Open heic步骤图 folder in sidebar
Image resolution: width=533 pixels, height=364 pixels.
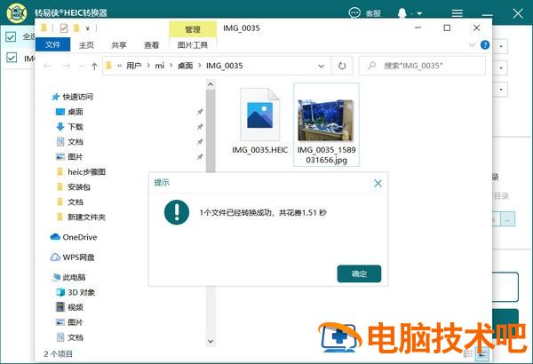[81, 171]
